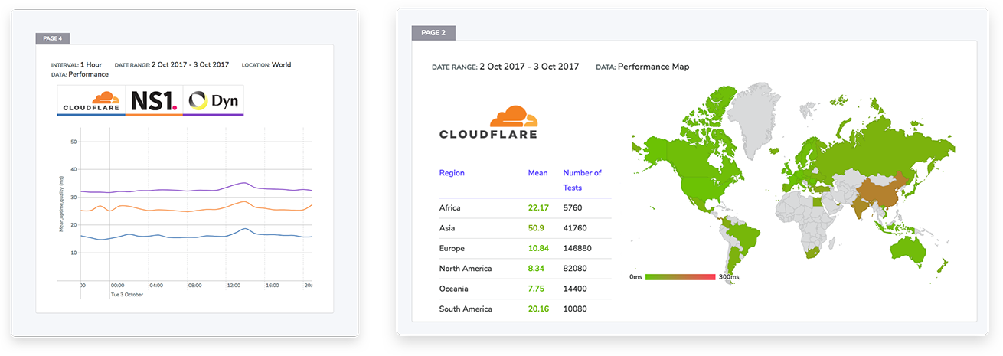This screenshot has height=356, width=1003.
Task: Sort by the Number of Tests column header
Action: (583, 180)
